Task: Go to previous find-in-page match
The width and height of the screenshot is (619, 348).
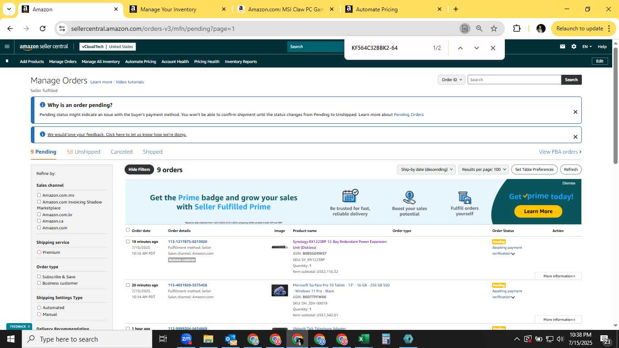Action: point(460,48)
